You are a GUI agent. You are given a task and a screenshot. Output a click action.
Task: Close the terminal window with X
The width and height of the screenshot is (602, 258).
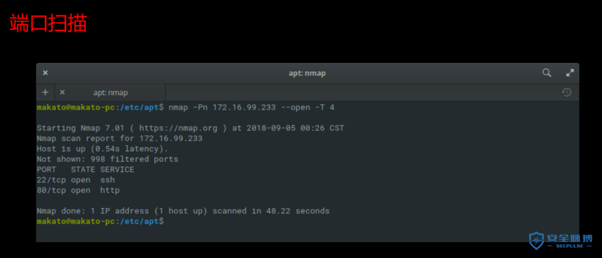[x=45, y=73]
